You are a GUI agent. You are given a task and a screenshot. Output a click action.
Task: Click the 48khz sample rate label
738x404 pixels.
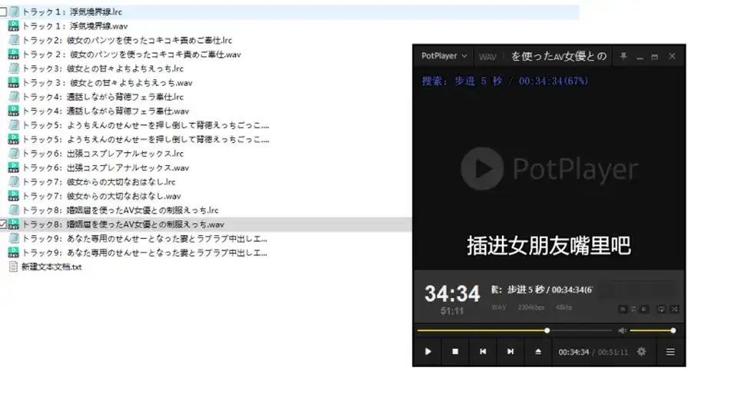point(563,307)
